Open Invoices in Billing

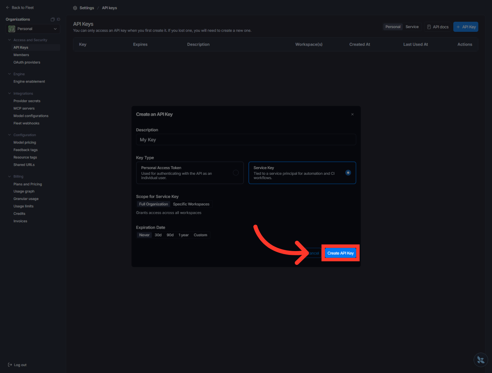[20, 221]
